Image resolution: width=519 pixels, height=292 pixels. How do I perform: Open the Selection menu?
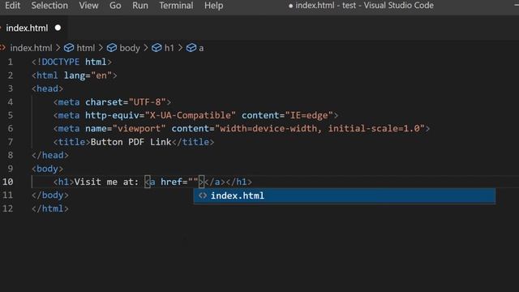(49, 6)
